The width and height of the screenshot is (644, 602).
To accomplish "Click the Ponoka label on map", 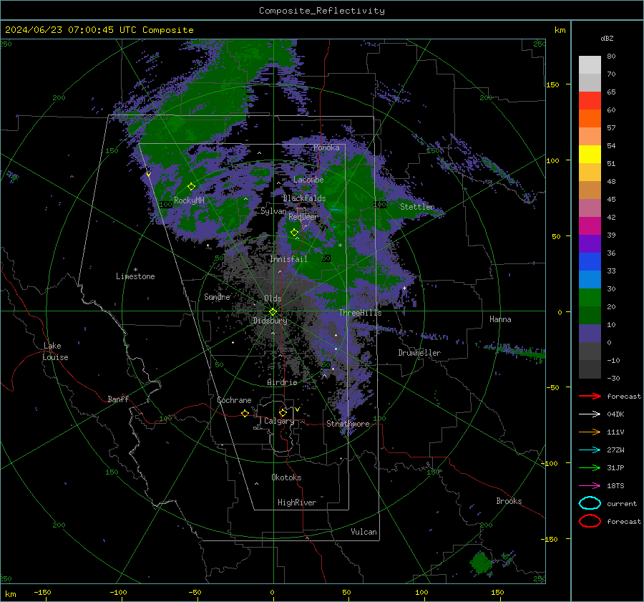I will click(326, 147).
